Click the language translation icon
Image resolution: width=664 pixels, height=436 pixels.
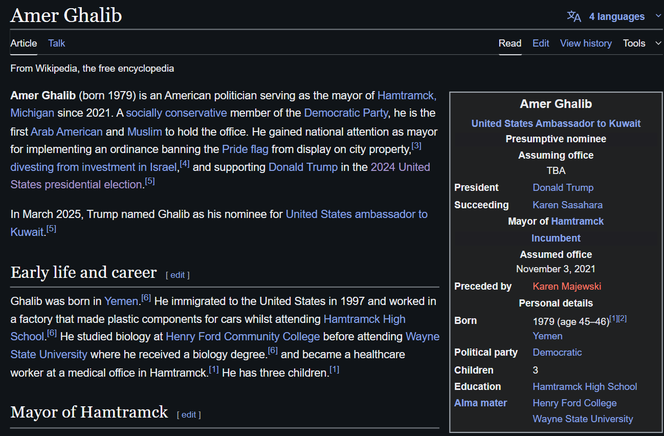(574, 16)
